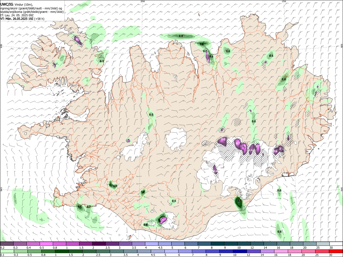Screen dimensions: 343x257
Task: Click the 1.2 precipitation value on the map
Action: pos(143,192)
